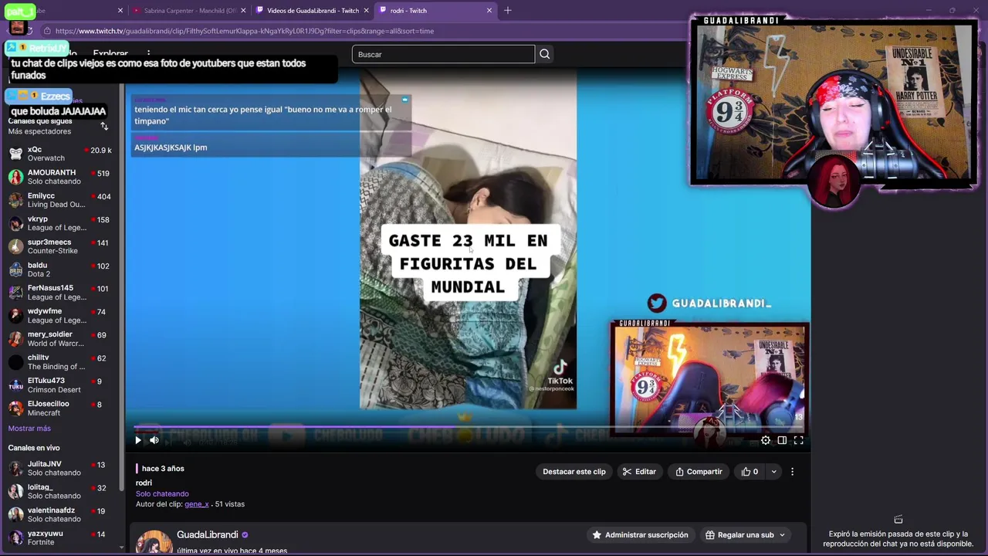
Task: Seek on the clip progress bar
Action: click(469, 426)
